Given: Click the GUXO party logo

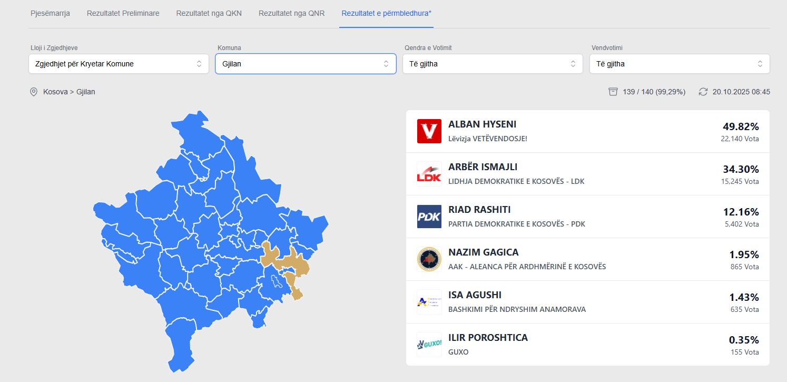Looking at the screenshot, I should (429, 345).
